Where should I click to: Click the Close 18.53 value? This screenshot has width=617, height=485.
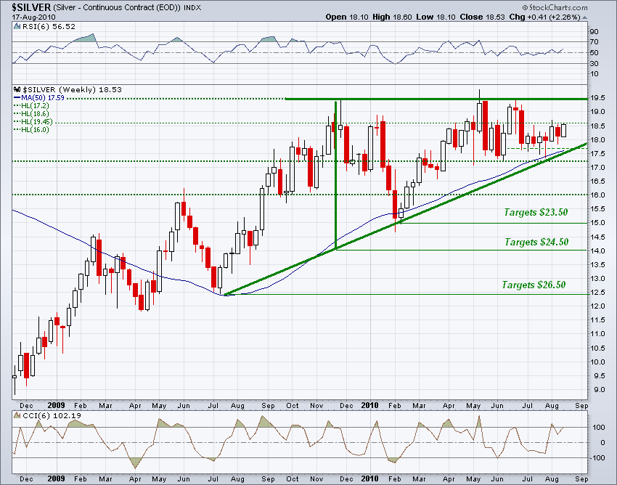pos(483,17)
